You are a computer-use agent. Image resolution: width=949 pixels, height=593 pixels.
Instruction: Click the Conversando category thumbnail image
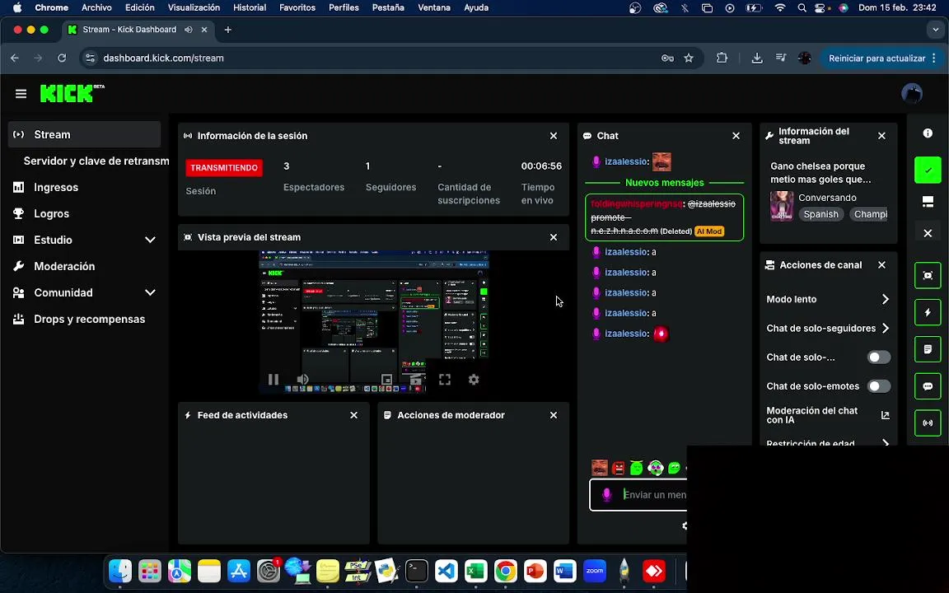coord(781,207)
